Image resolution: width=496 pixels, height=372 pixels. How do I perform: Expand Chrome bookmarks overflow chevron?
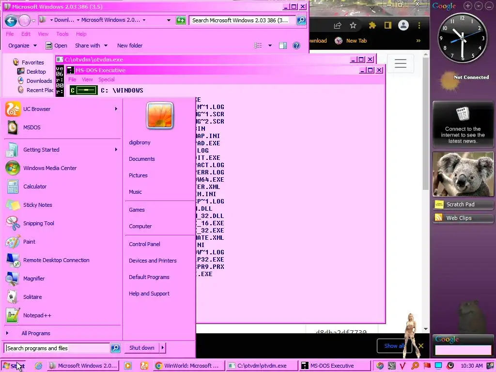tap(418, 41)
